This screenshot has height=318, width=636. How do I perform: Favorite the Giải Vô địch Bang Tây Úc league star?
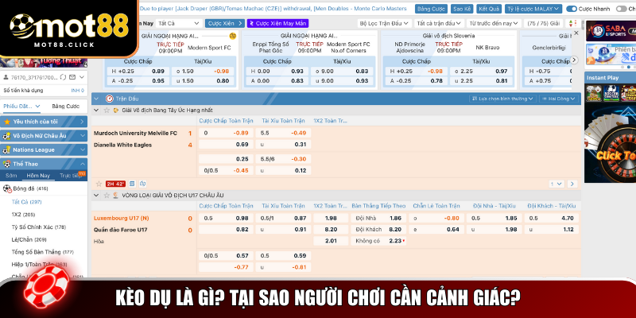click(107, 110)
